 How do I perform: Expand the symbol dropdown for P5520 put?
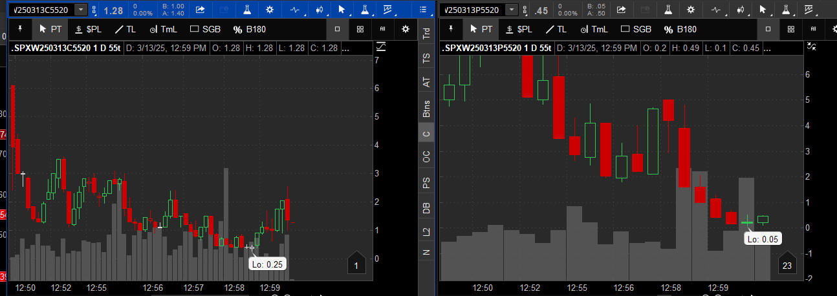pos(512,10)
